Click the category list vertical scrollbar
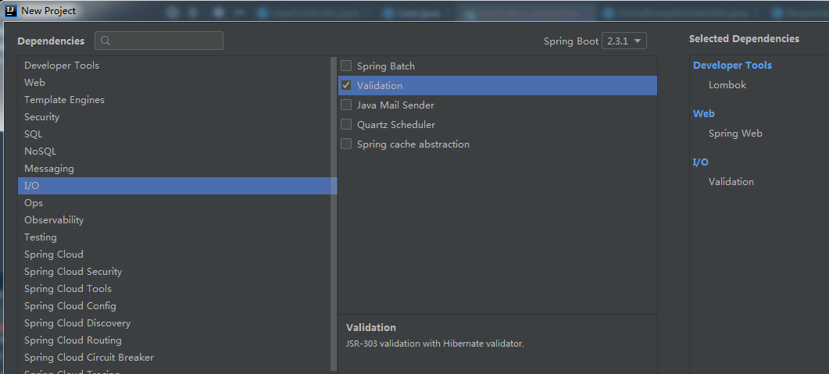Screen dimensions: 829x374 tap(334, 213)
